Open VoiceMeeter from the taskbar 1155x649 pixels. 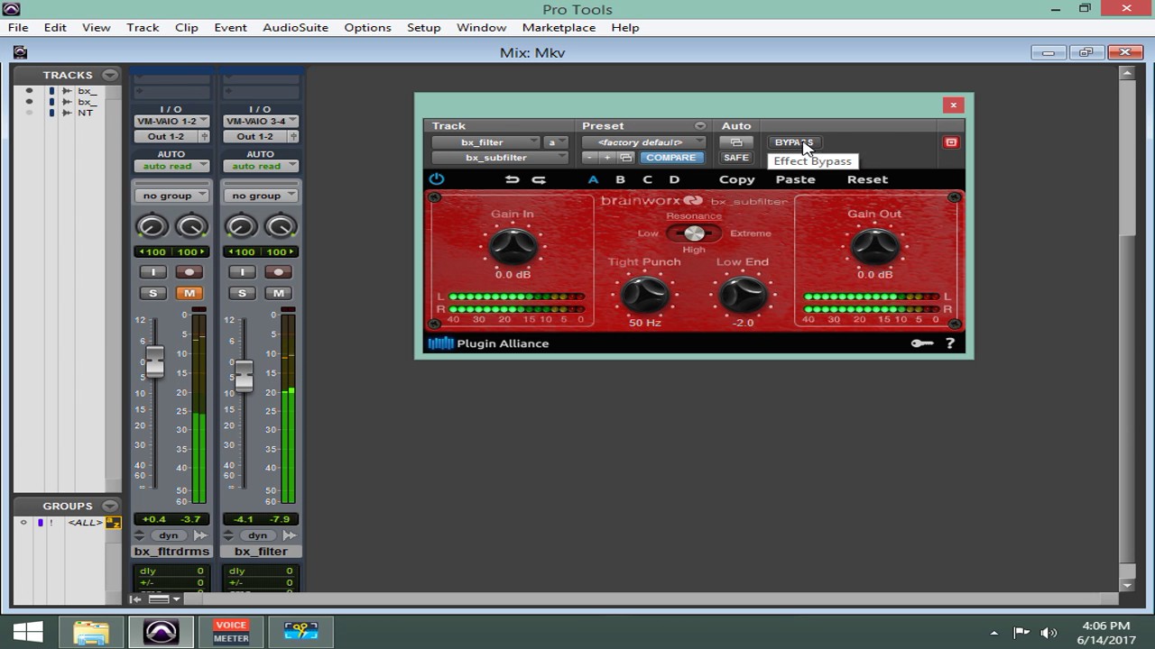click(x=231, y=632)
